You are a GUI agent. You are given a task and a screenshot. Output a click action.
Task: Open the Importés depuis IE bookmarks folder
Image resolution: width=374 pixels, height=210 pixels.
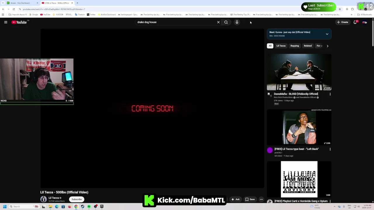(x=18, y=15)
